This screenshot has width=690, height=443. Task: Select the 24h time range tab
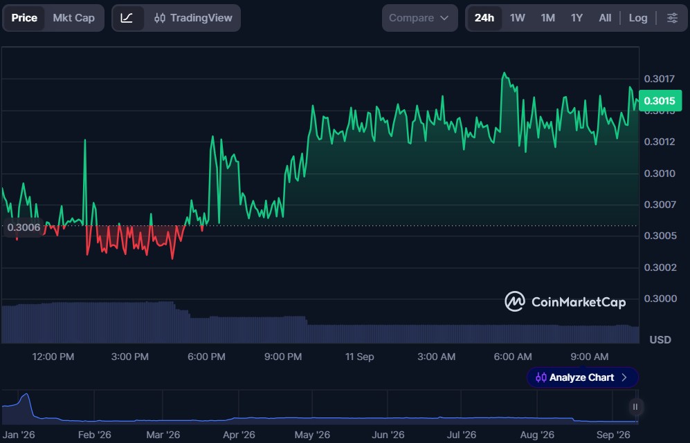484,18
